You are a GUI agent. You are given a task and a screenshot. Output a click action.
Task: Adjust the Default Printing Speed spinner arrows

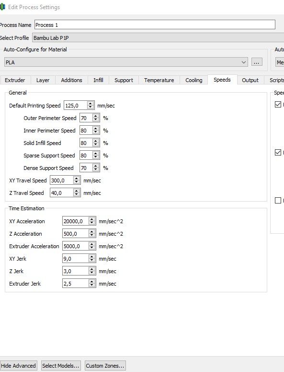[x=91, y=105]
